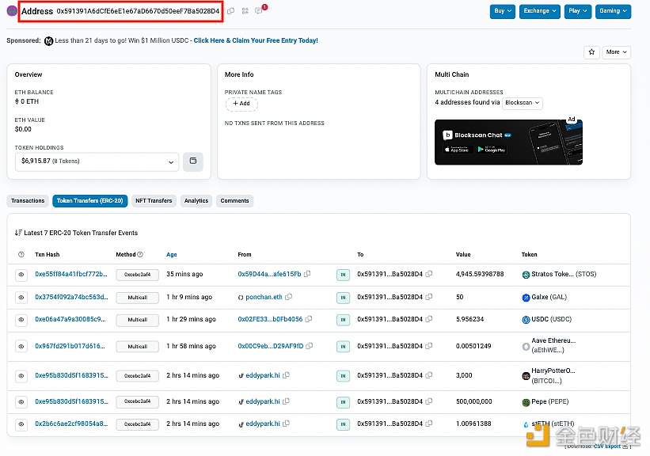
Task: Open the Comments tab
Action: 234,200
